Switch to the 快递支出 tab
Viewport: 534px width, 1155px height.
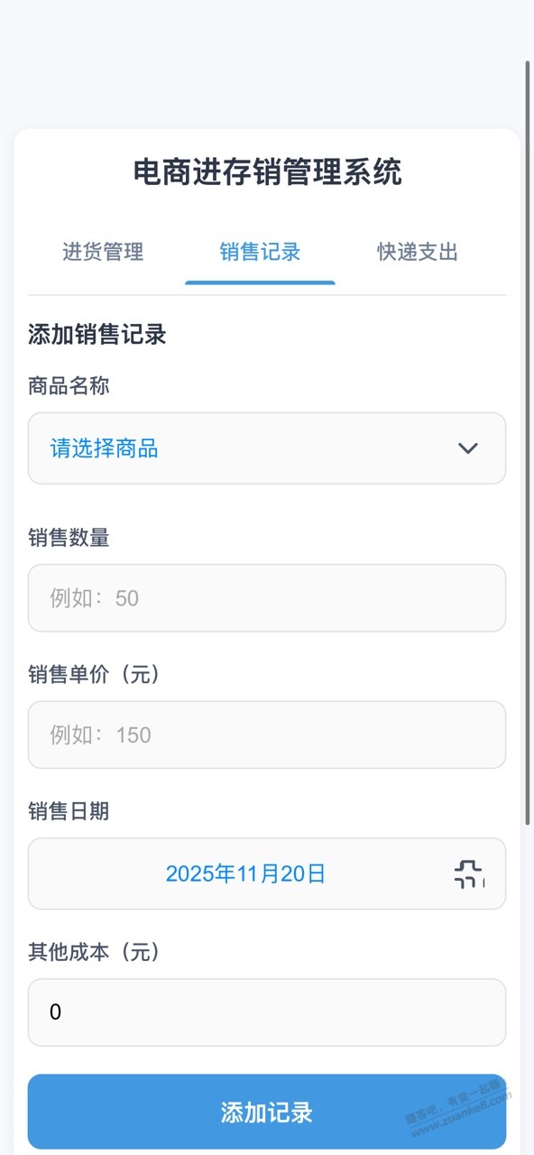[x=414, y=253]
